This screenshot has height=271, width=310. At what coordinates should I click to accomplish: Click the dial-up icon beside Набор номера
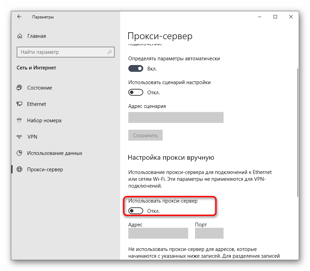click(19, 121)
